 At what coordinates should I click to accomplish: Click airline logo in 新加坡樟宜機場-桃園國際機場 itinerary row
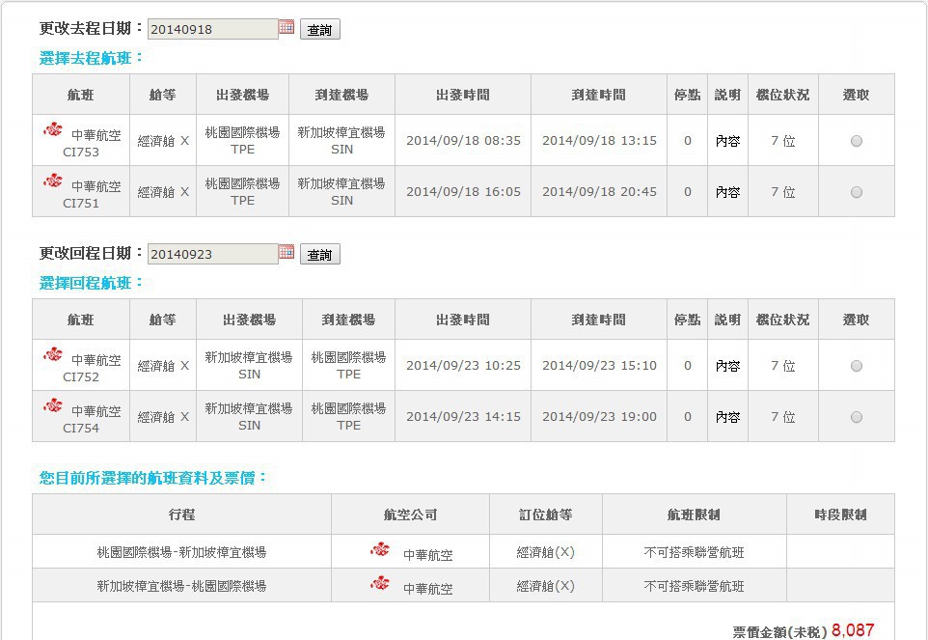[380, 583]
